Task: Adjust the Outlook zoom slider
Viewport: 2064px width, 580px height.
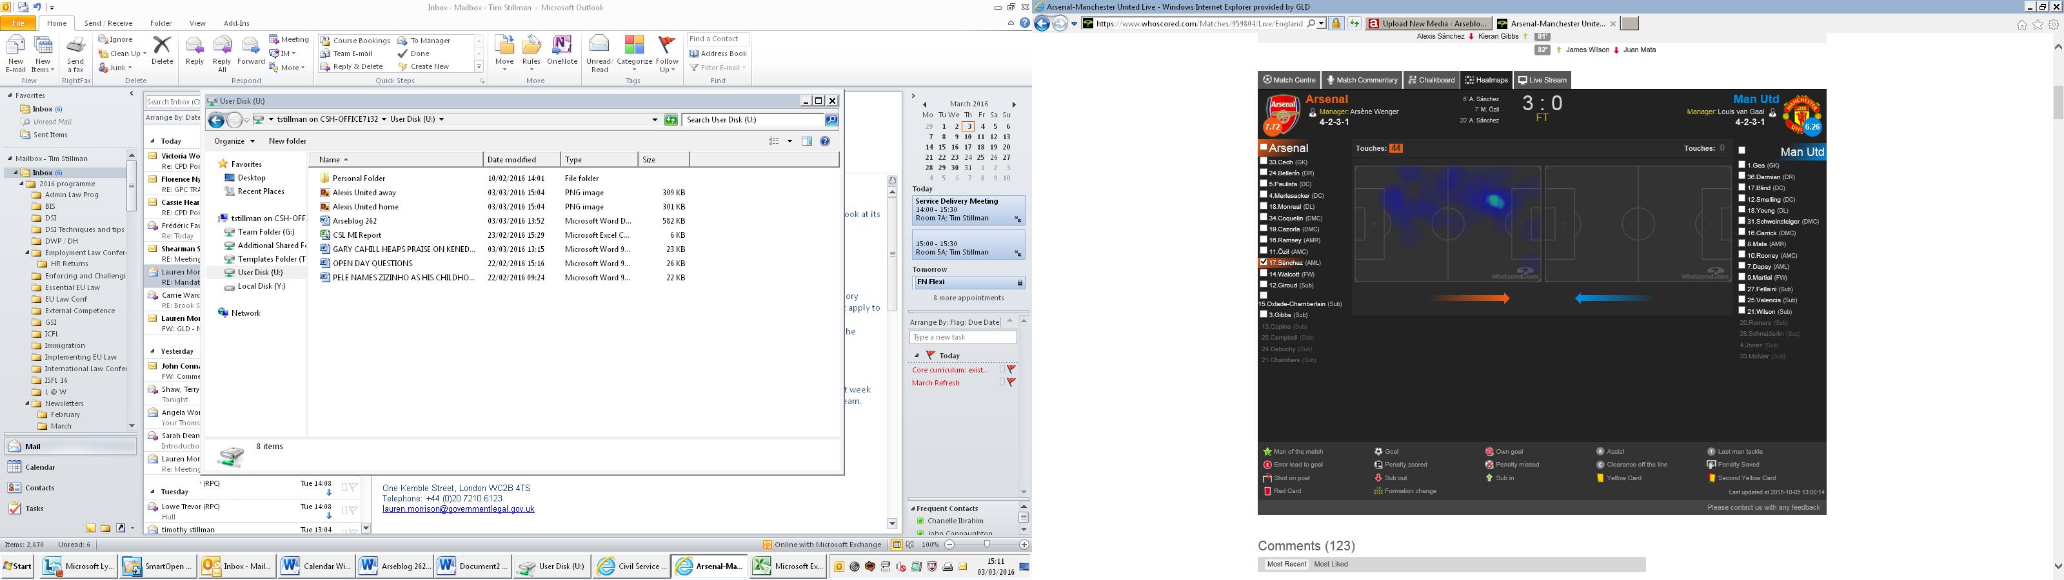Action: (x=986, y=545)
